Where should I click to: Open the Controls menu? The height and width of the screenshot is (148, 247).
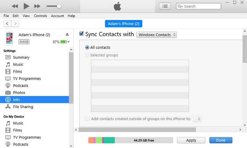[40, 16]
